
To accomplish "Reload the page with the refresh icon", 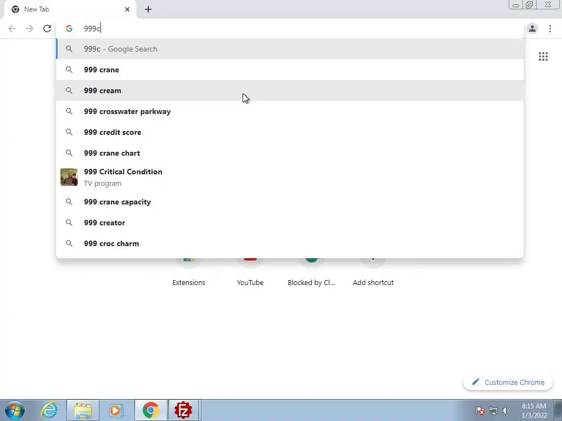I will coord(47,29).
